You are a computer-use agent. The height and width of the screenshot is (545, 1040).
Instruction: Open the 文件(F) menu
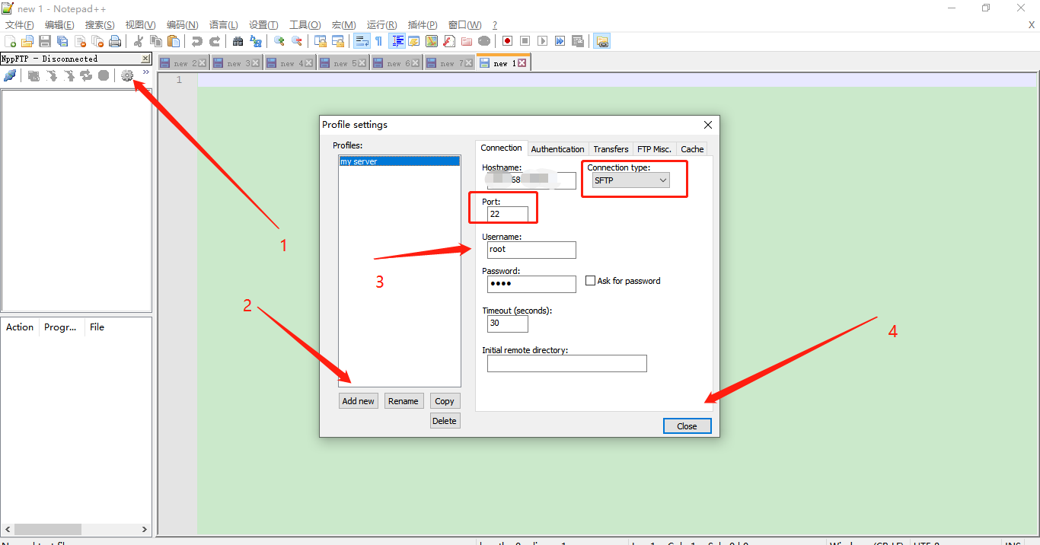point(20,25)
